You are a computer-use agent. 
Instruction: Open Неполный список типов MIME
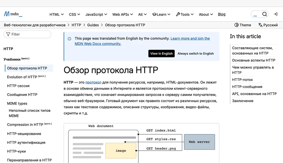click(30, 113)
